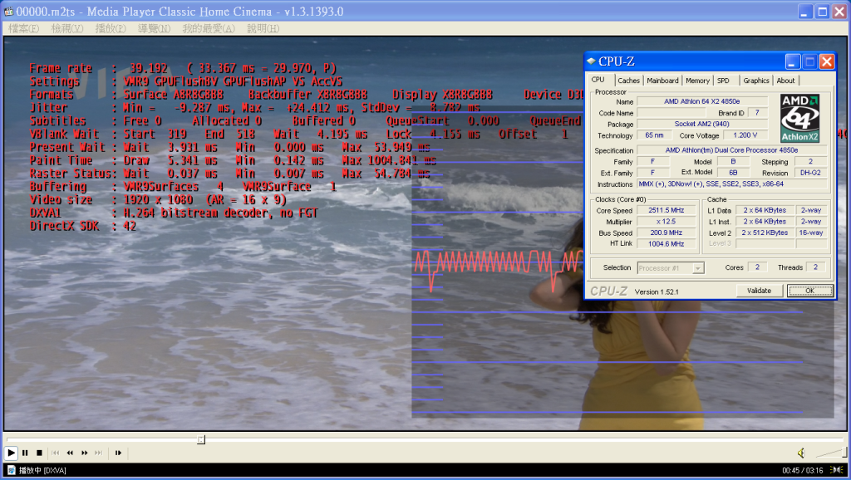Open the 說明(H) menu
The height and width of the screenshot is (480, 851).
point(263,28)
